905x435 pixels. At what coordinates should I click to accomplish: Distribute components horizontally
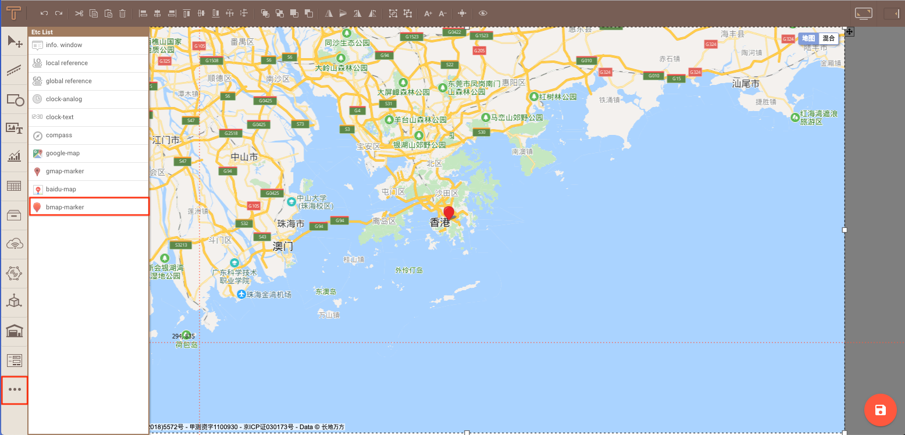pos(230,13)
